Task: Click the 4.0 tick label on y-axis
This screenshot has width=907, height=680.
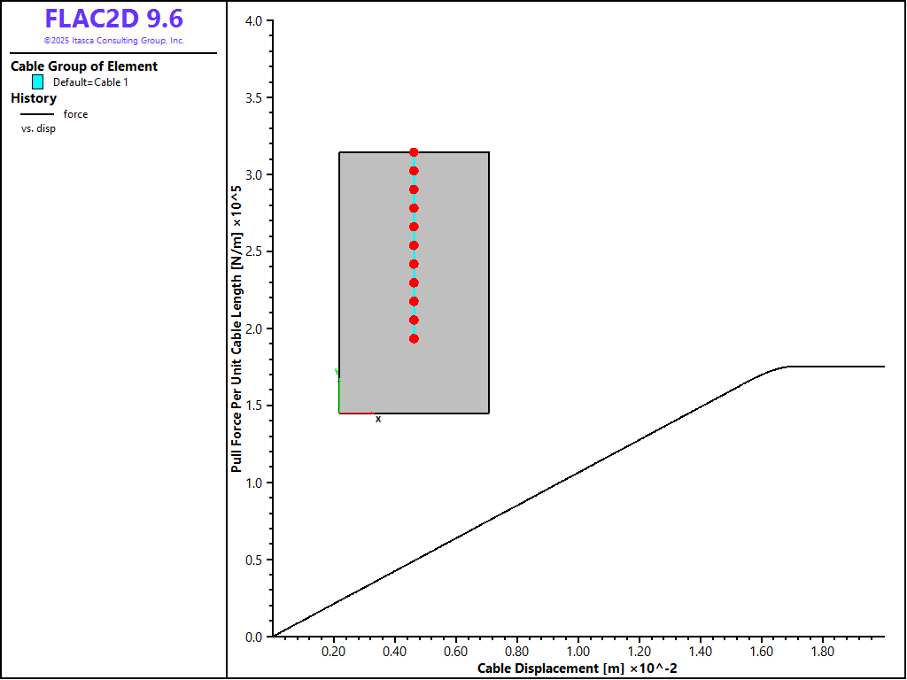Action: click(252, 20)
